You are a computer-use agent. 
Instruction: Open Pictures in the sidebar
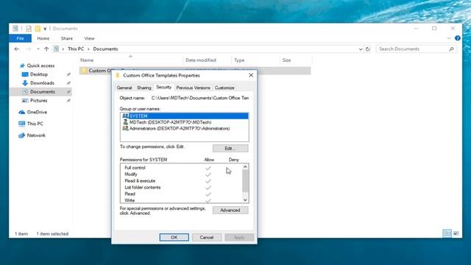click(x=38, y=100)
